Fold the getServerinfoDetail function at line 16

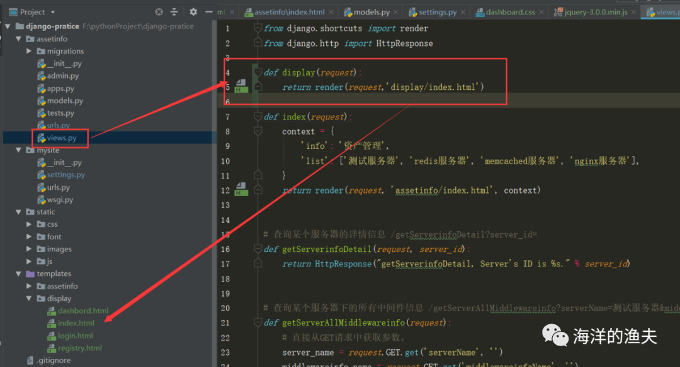[258, 249]
